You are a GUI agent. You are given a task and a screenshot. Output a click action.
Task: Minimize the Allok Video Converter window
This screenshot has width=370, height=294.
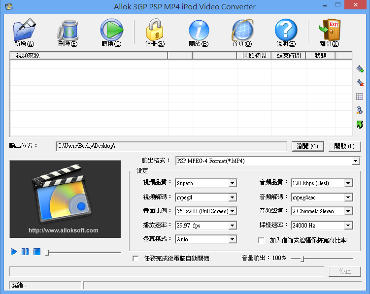(x=325, y=5)
